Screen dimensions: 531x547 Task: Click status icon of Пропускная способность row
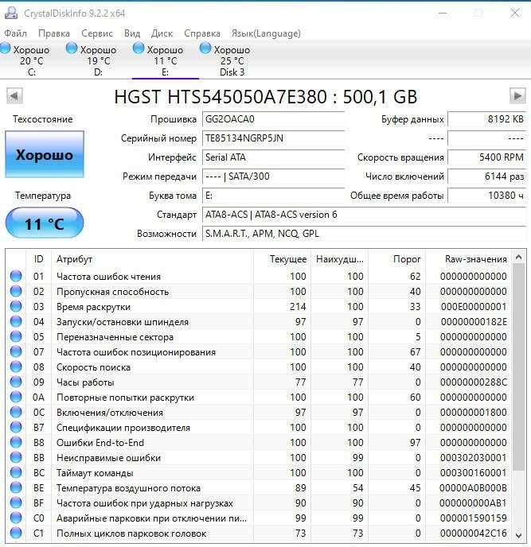(x=16, y=291)
